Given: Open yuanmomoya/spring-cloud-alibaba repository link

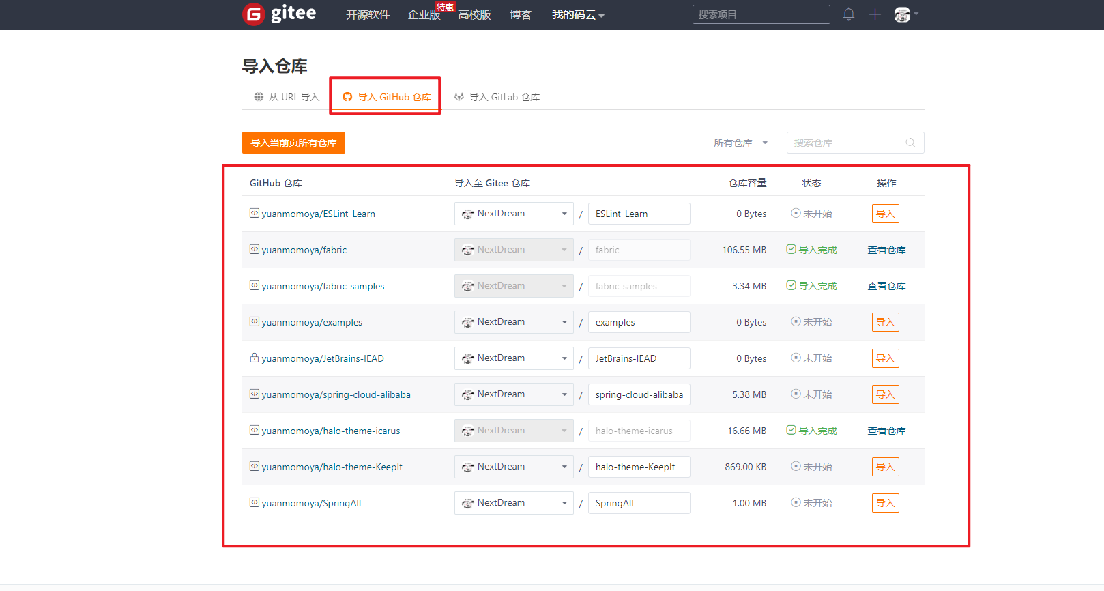Looking at the screenshot, I should click(x=336, y=394).
